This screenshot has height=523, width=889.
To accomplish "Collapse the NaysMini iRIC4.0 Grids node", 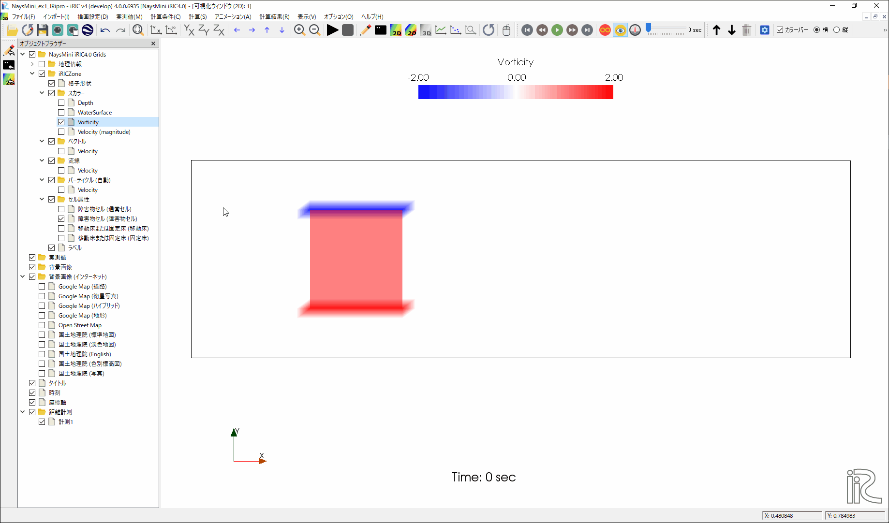I will click(x=23, y=54).
